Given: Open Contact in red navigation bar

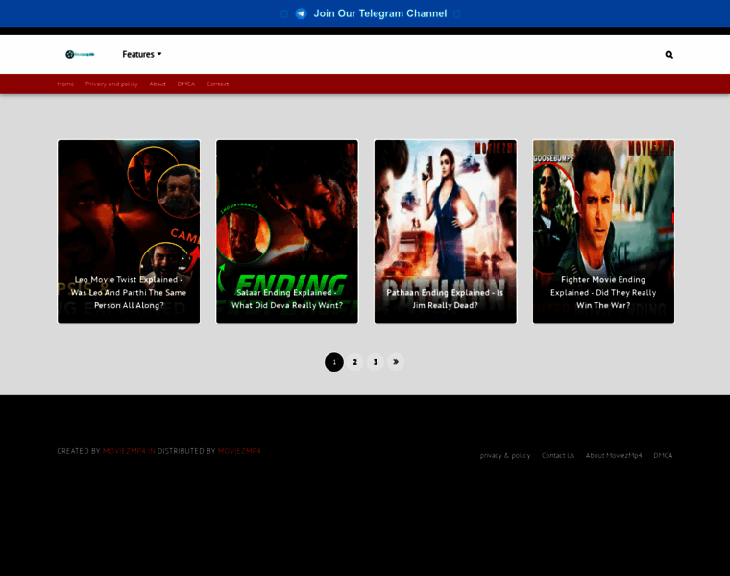Looking at the screenshot, I should (217, 84).
